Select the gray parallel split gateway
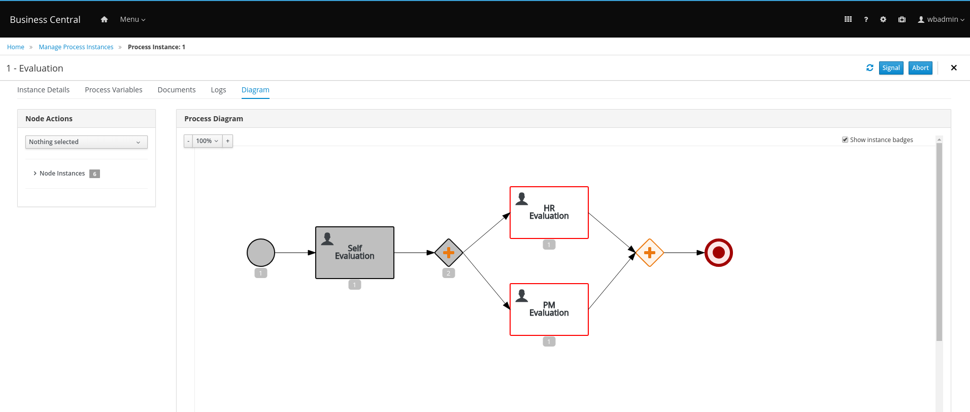 (448, 253)
